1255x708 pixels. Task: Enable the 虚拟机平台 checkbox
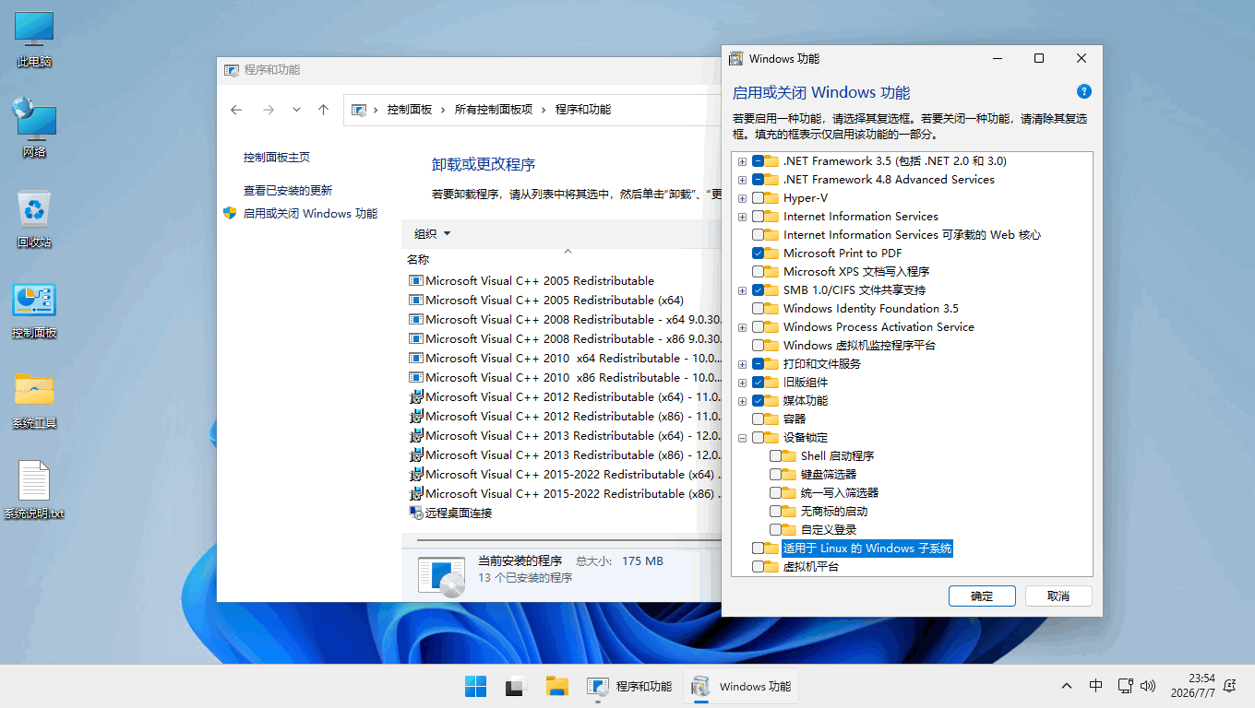pos(759,567)
